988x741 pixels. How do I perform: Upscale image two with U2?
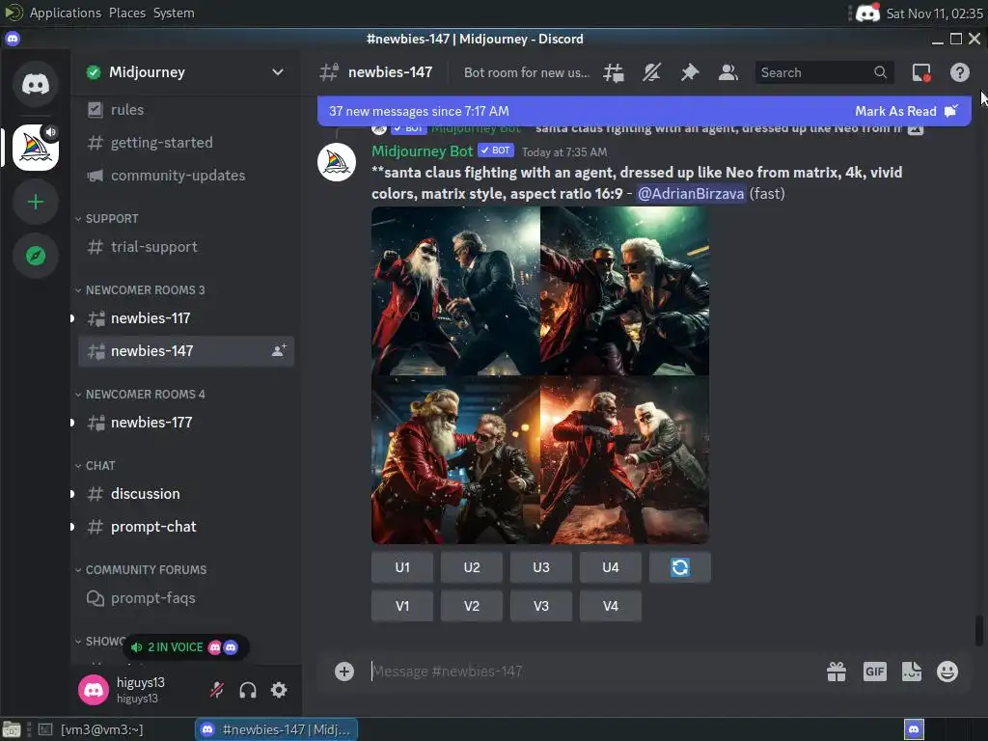471,567
